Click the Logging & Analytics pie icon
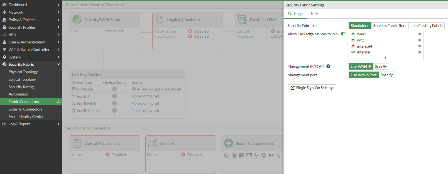This screenshot has width=448, height=174. pyautogui.click(x=160, y=19)
